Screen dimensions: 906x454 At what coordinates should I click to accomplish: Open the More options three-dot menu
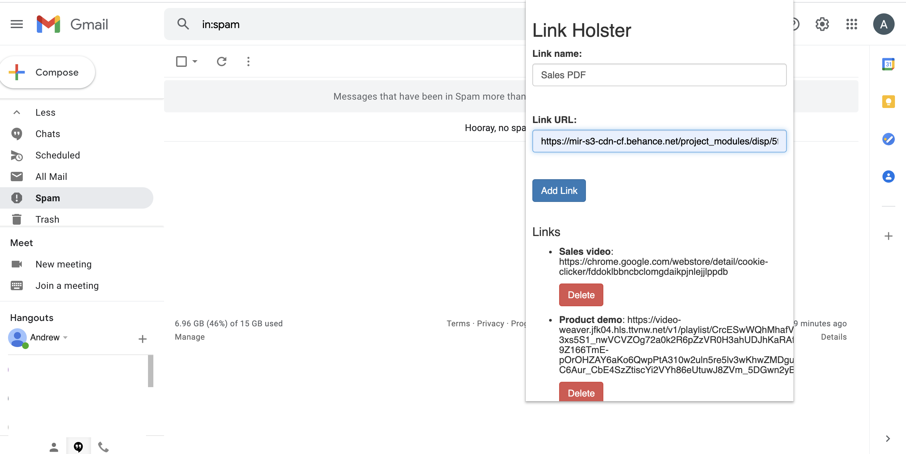248,62
